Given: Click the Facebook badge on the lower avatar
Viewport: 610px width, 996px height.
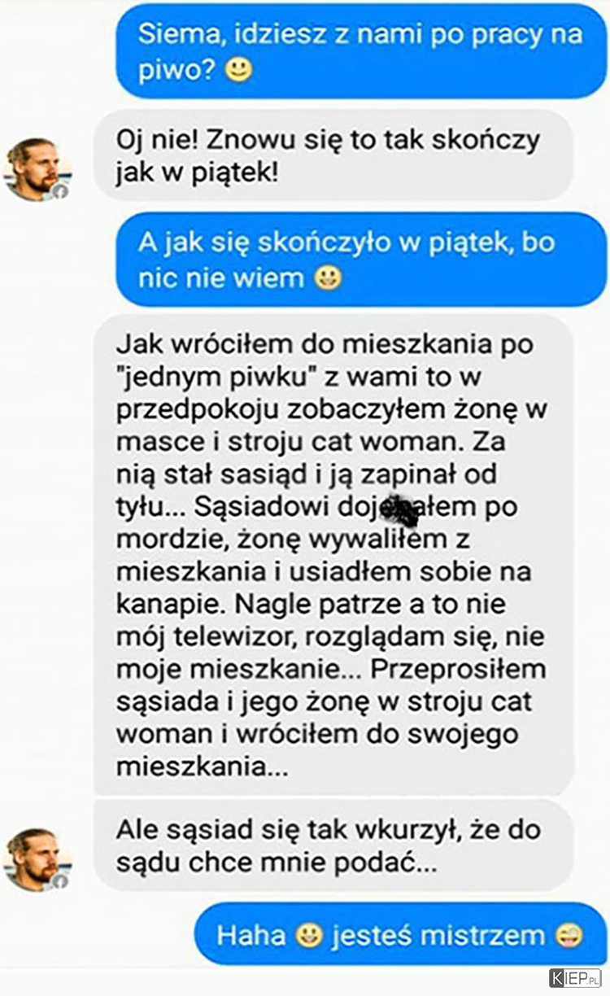Looking at the screenshot, I should click(60, 880).
